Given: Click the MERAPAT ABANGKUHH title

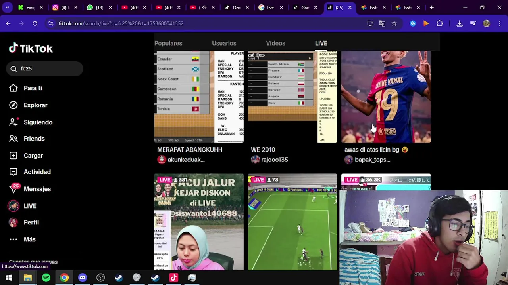Looking at the screenshot, I should click(190, 150).
